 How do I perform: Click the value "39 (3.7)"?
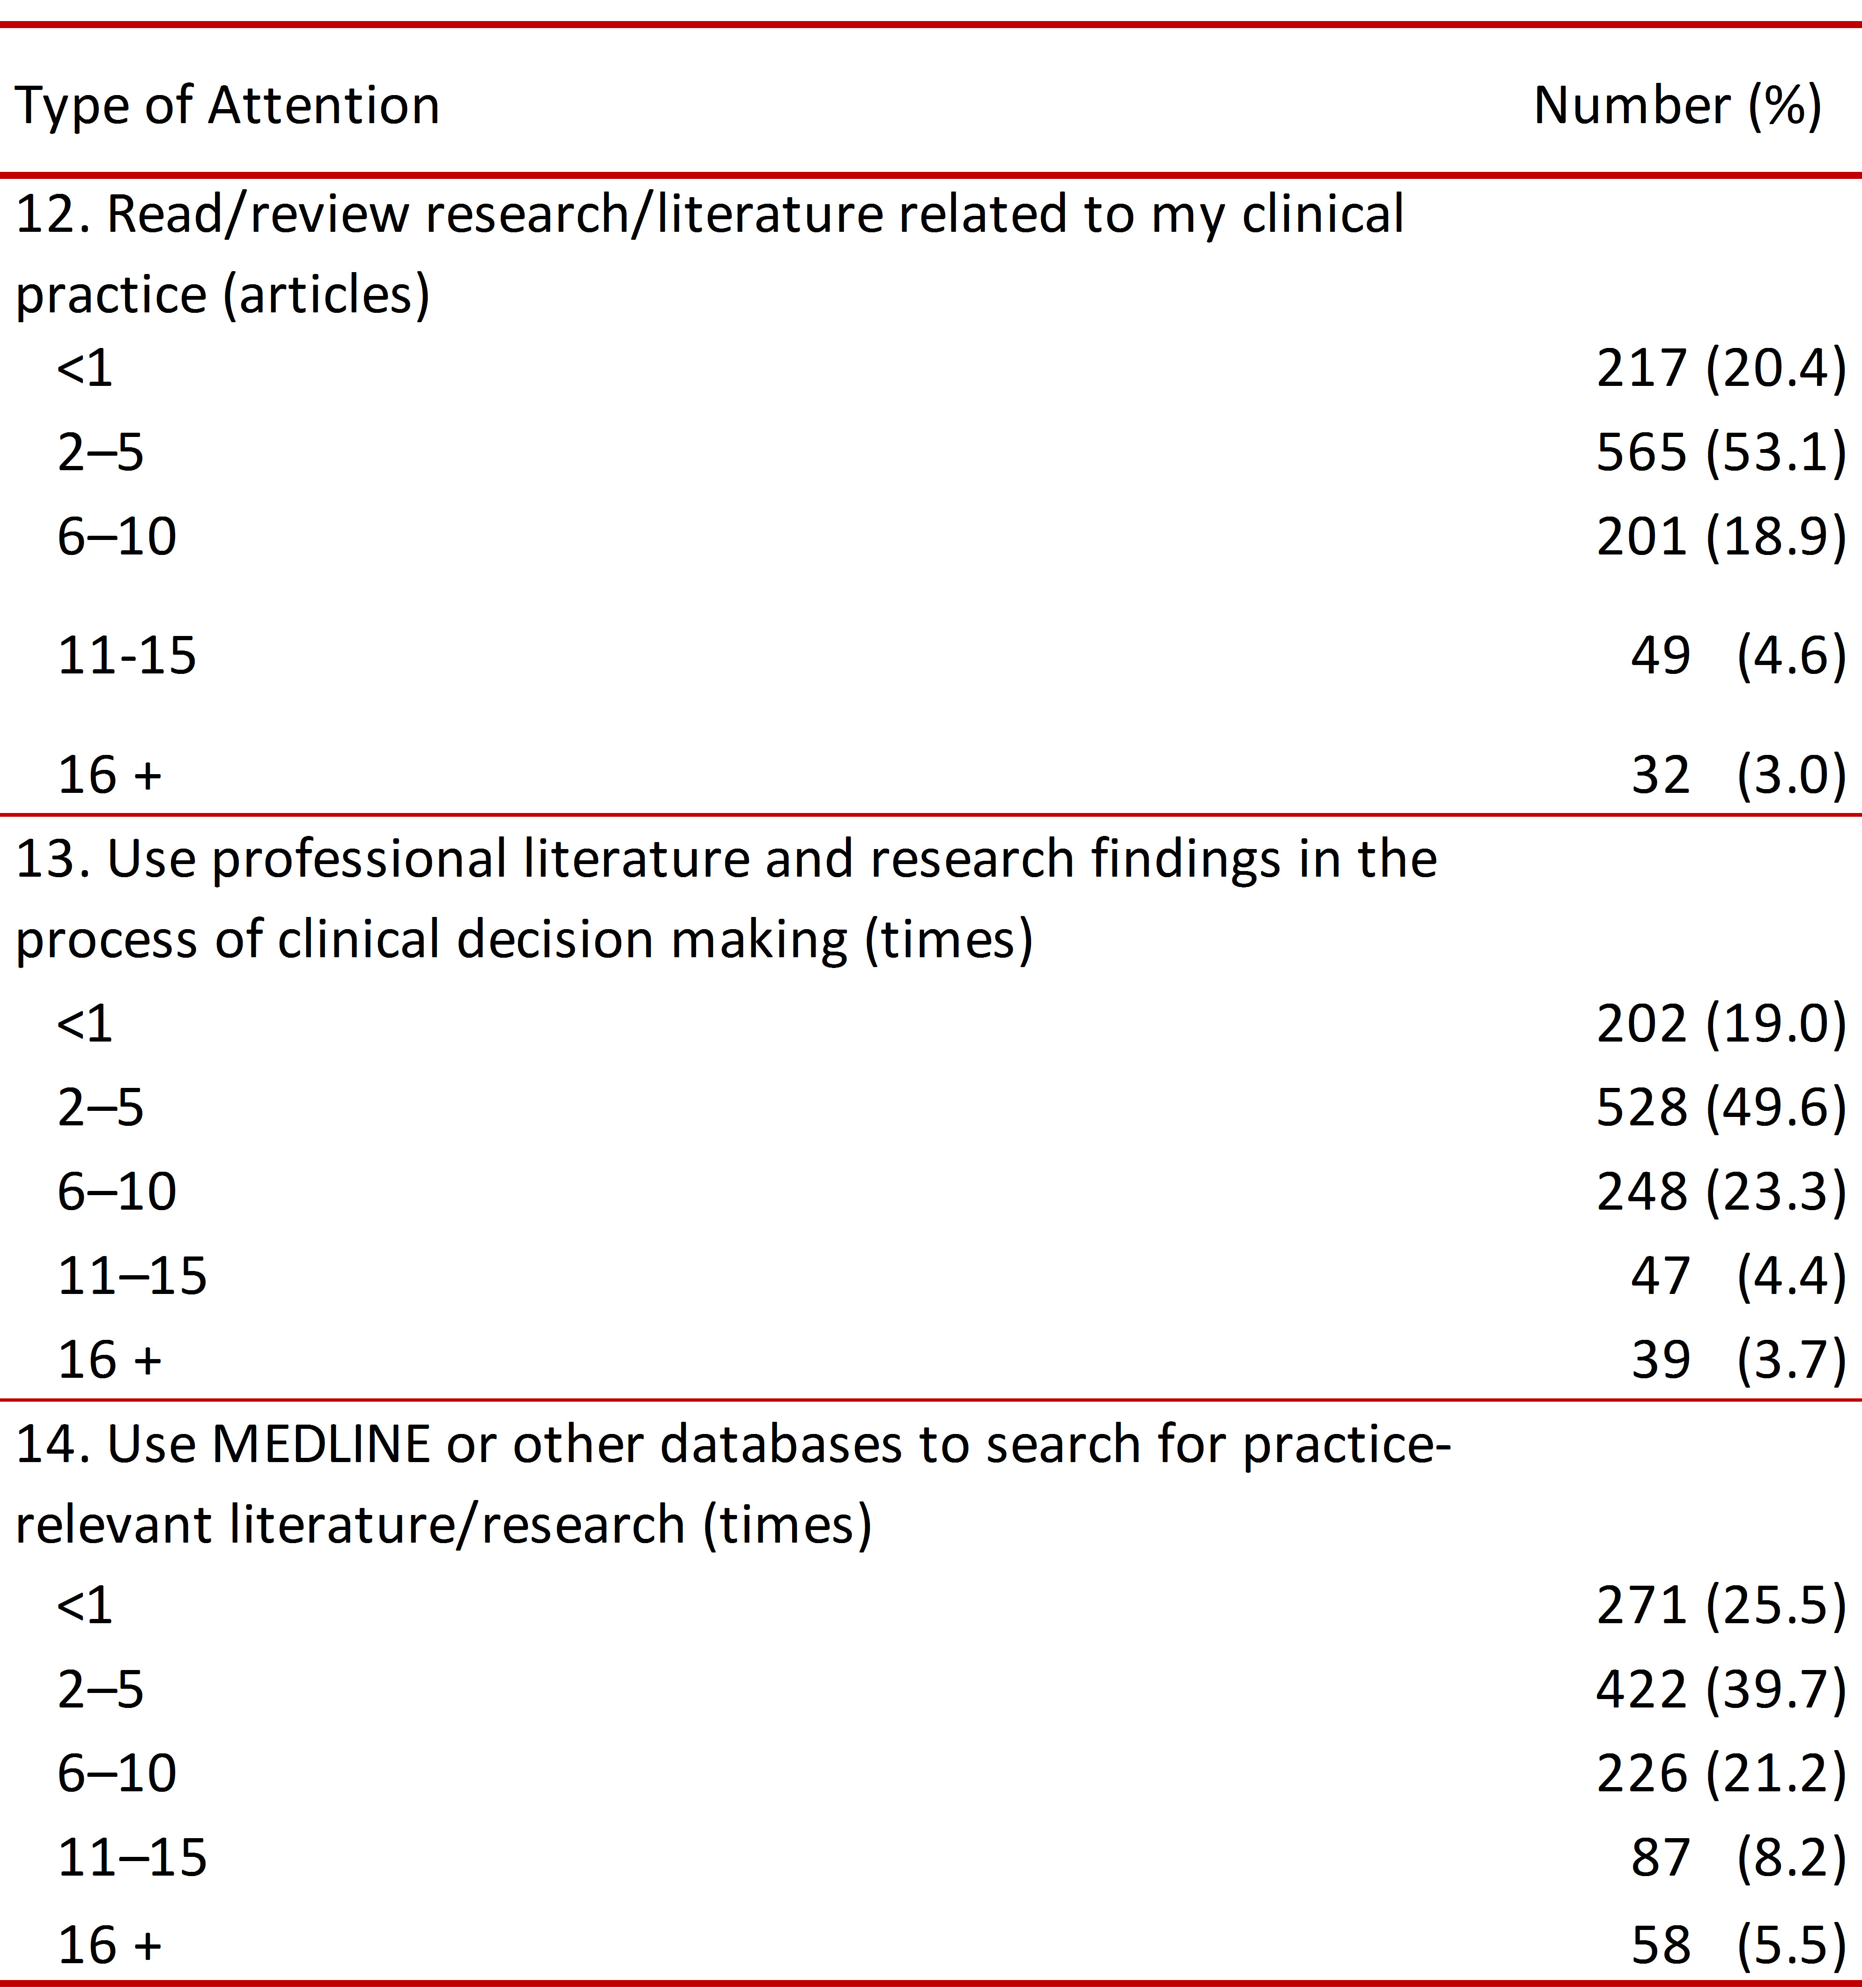1737,1359
